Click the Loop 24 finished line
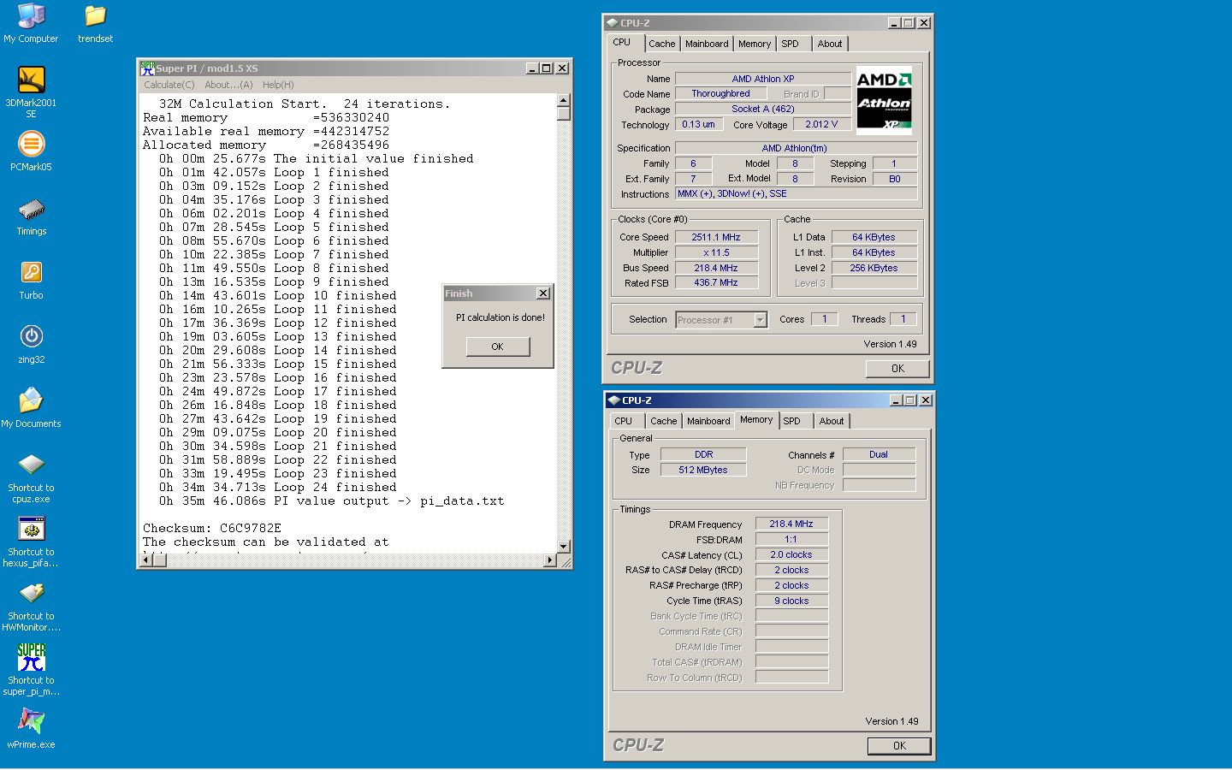The image size is (1232, 770). click(277, 487)
